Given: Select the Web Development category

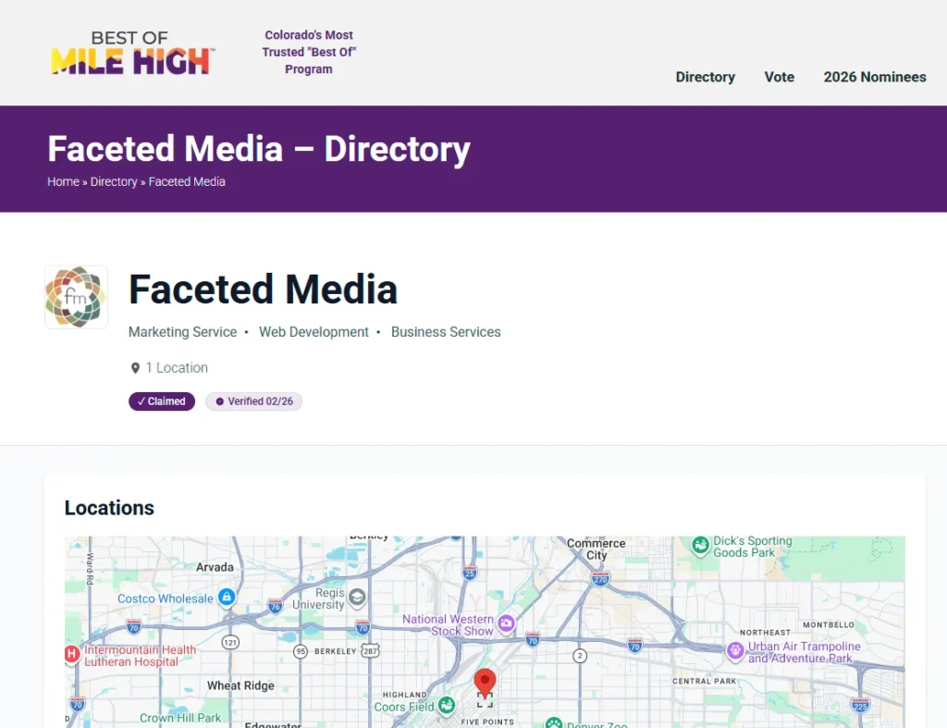Looking at the screenshot, I should click(314, 331).
